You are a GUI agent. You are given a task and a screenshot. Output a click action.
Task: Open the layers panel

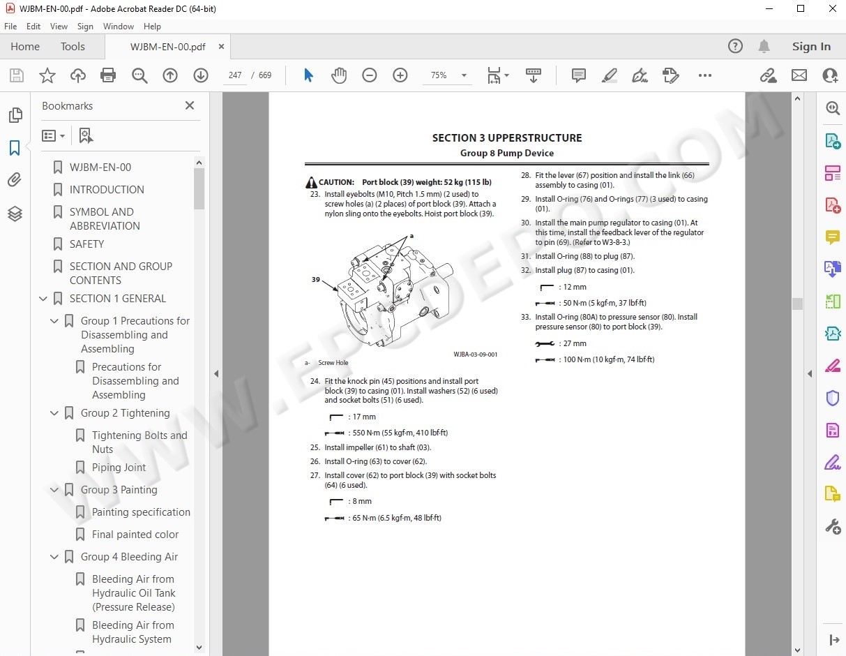(15, 214)
